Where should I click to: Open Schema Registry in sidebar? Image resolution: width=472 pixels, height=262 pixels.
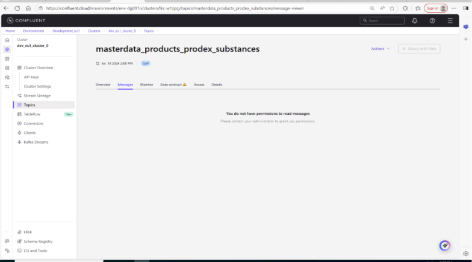click(x=38, y=242)
